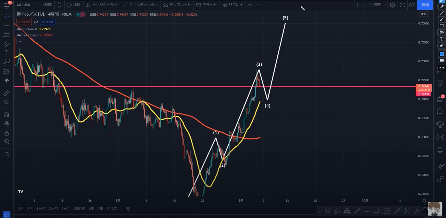Click the undo arrow in top toolbar
This screenshot has height=218, width=446.
(x=250, y=5)
